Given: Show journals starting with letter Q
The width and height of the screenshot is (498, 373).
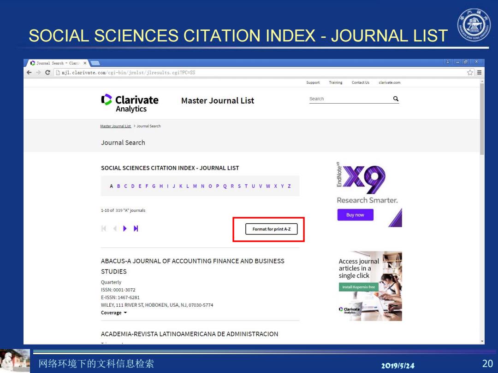Looking at the screenshot, I should 225,186.
